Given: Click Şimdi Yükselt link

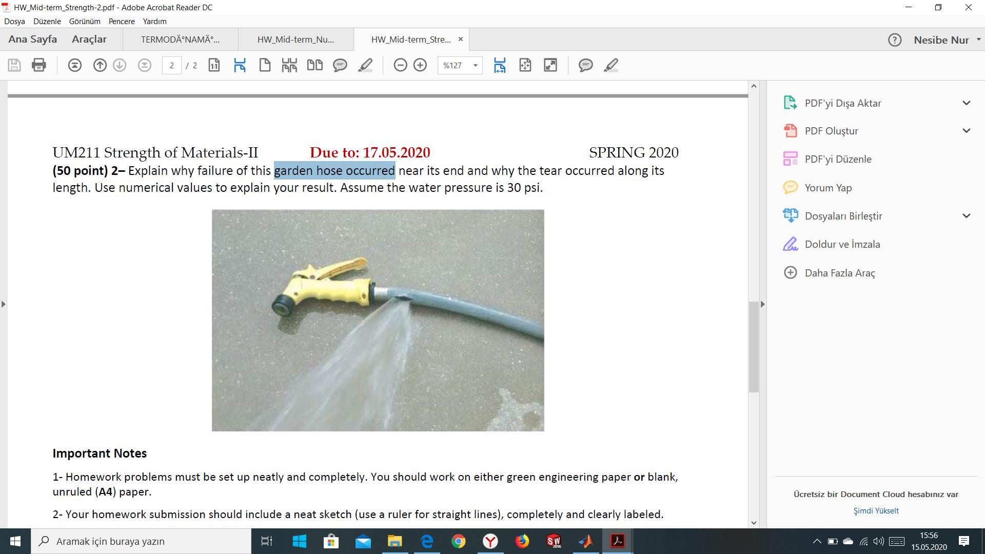Looking at the screenshot, I should (876, 511).
